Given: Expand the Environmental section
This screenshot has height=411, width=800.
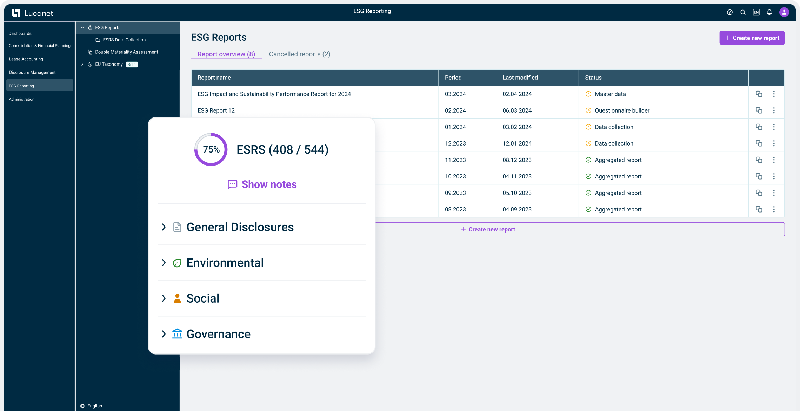Looking at the screenshot, I should 164,263.
